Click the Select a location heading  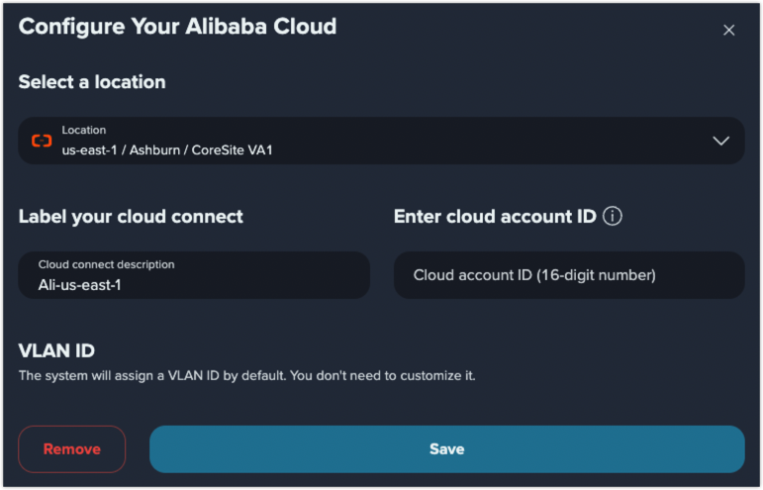pos(92,82)
